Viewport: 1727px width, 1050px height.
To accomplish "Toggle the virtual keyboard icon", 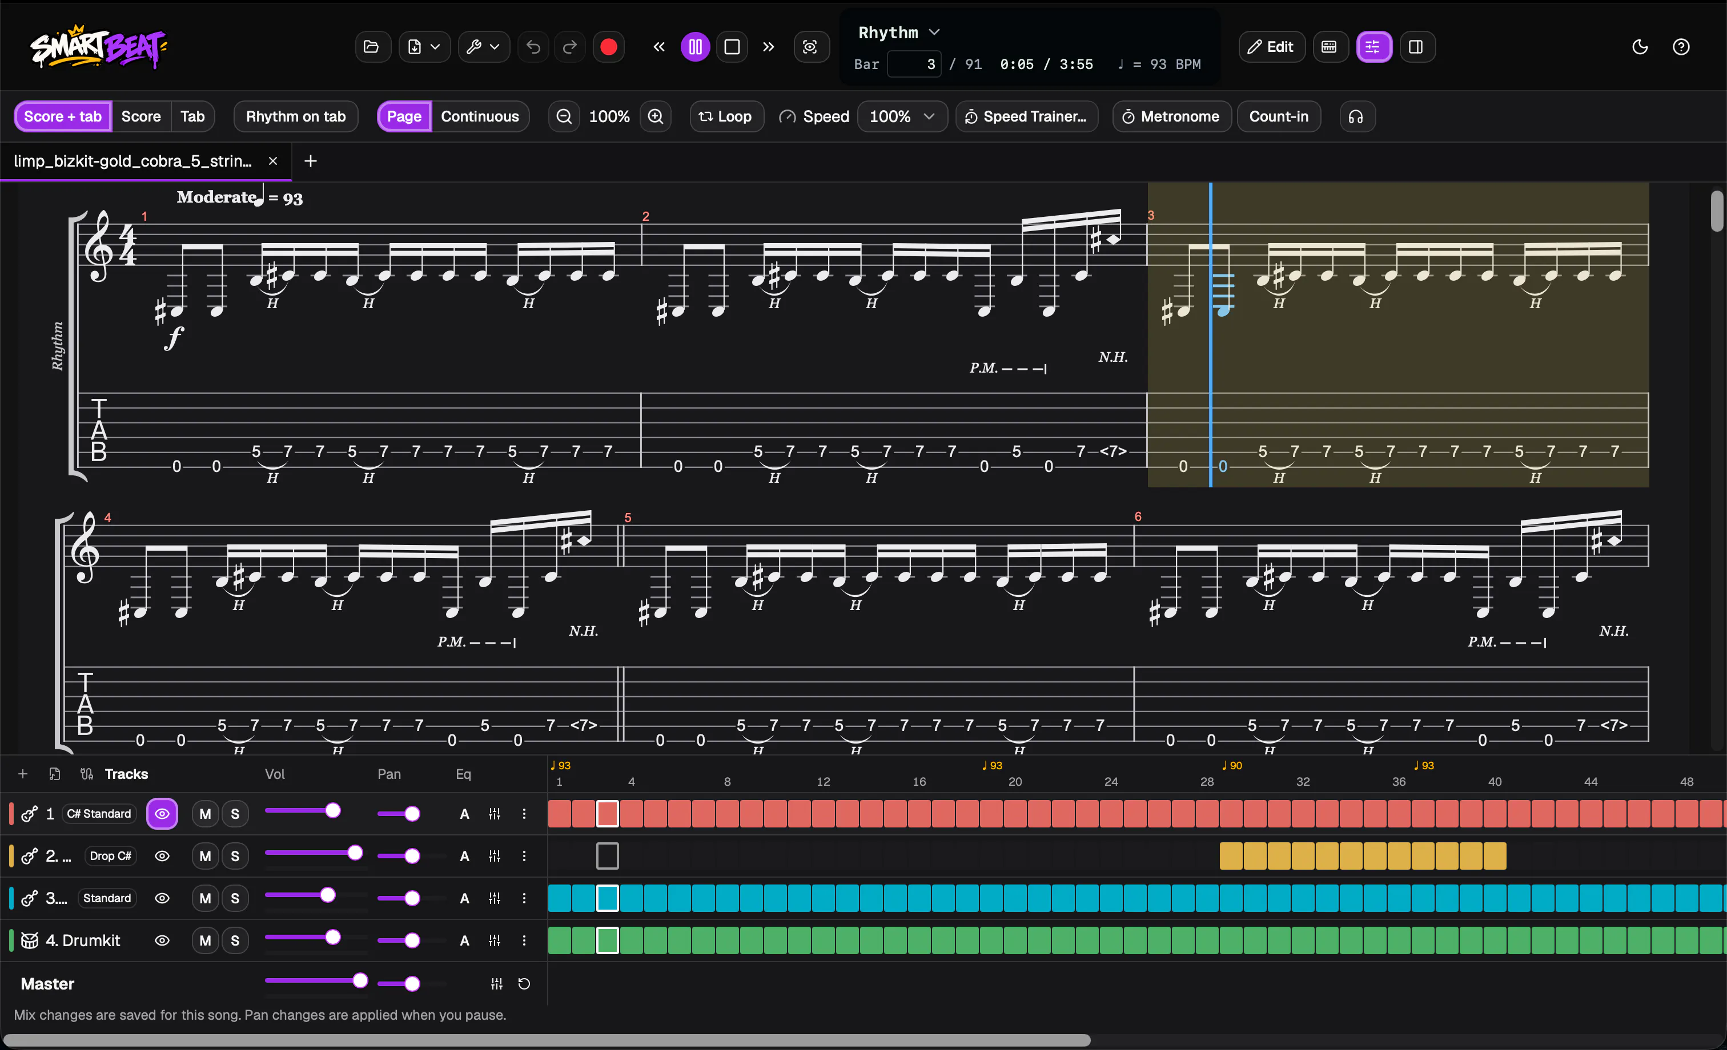I will pos(1330,47).
